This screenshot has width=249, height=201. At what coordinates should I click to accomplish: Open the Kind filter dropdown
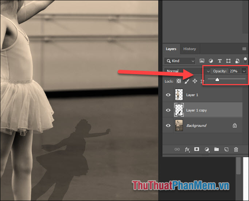[180, 61]
